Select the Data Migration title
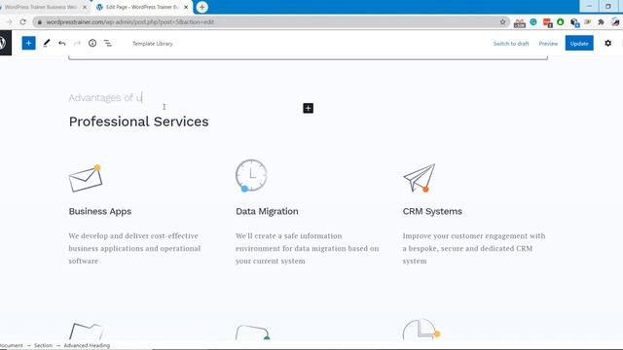 click(x=267, y=212)
